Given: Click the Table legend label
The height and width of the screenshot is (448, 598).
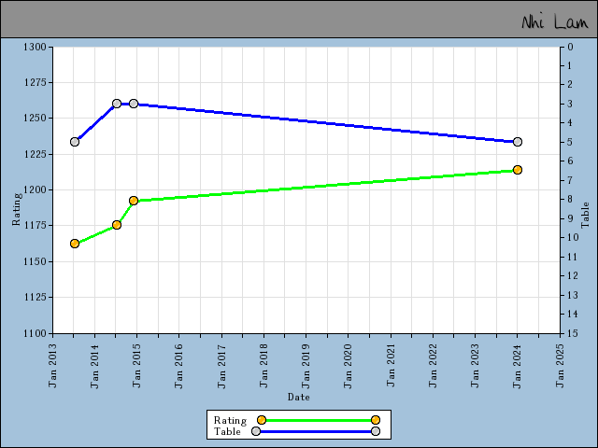Looking at the screenshot, I should point(227,431).
